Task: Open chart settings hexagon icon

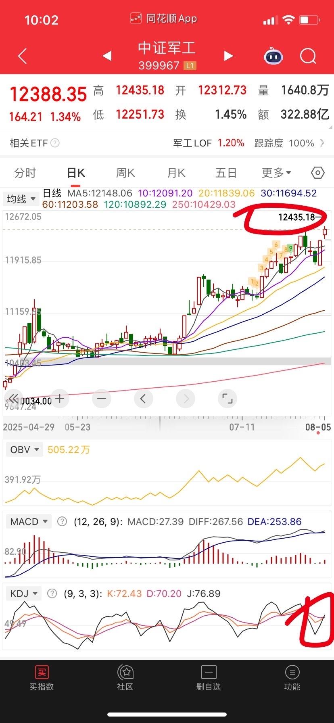Action: pos(318,173)
